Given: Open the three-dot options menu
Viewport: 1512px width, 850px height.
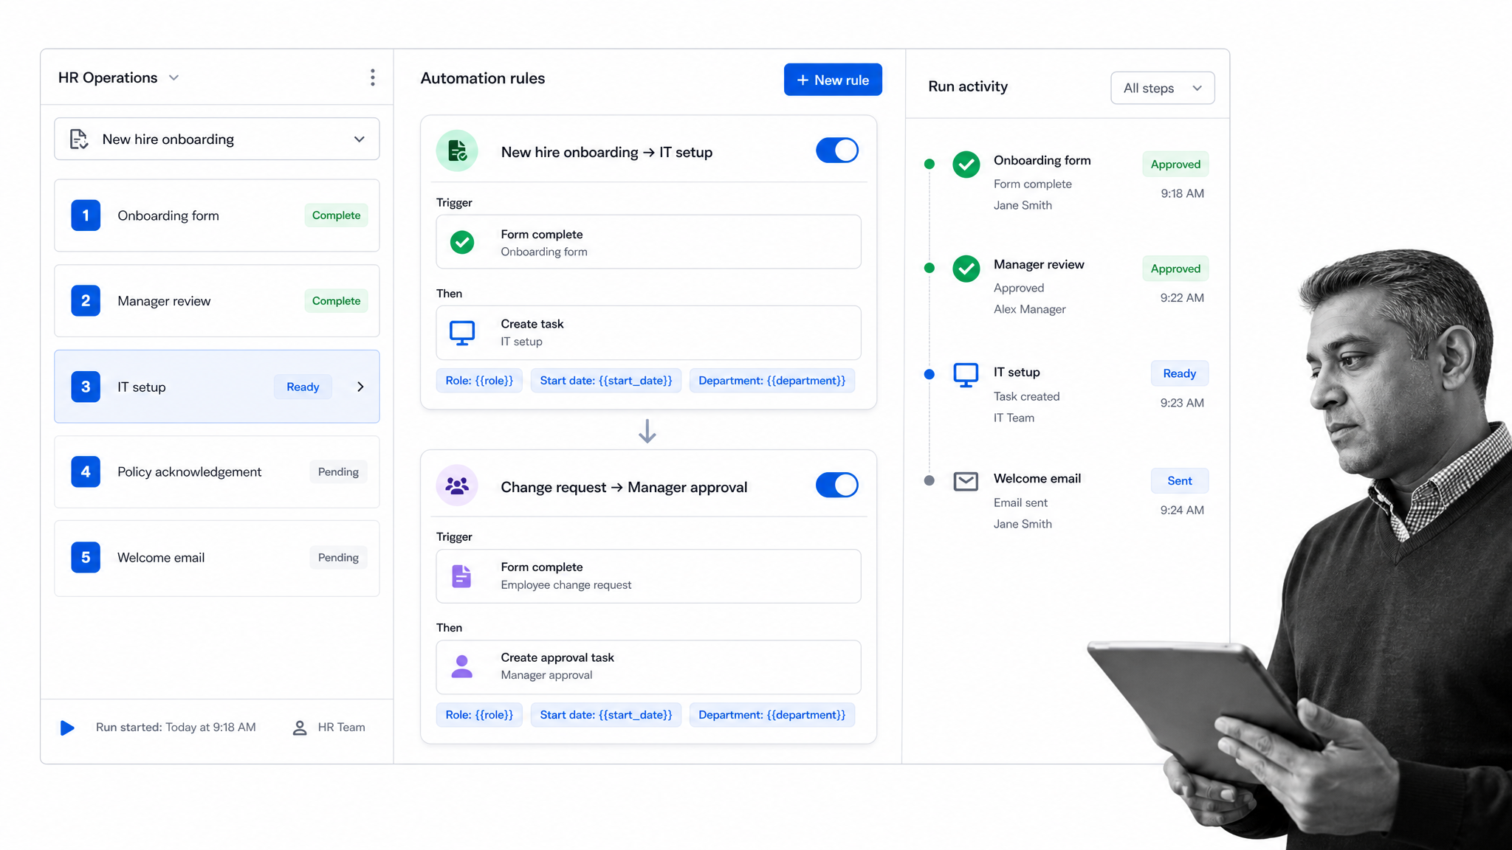Looking at the screenshot, I should (x=372, y=77).
